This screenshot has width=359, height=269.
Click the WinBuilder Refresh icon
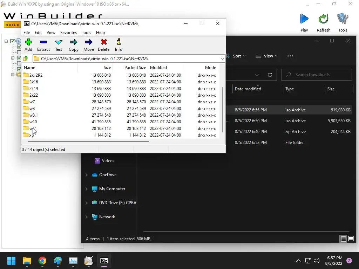pos(324,19)
